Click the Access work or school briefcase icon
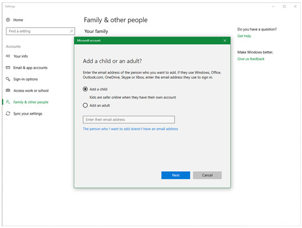Screen dimensions: 302x228 (8, 90)
